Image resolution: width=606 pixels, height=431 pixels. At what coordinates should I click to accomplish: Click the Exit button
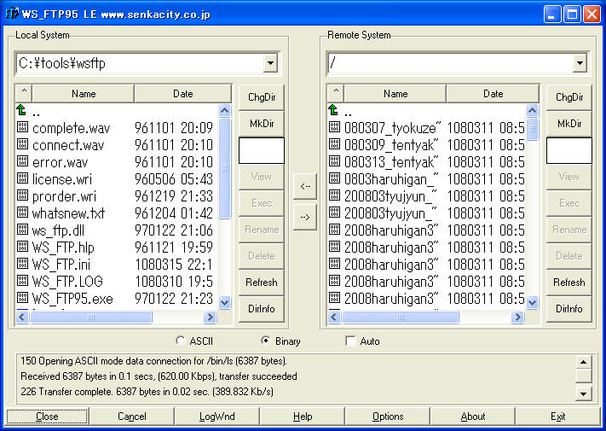click(557, 416)
